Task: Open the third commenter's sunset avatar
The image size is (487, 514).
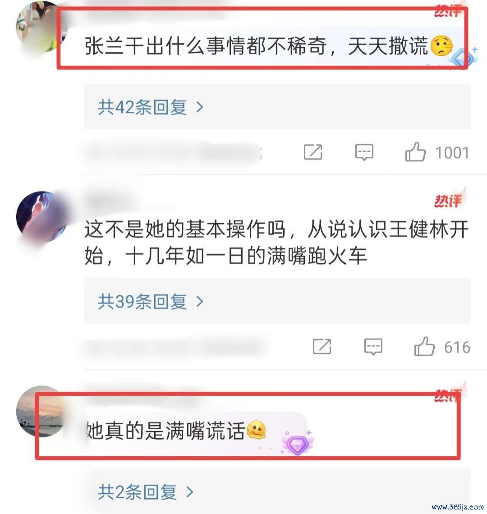Action: [x=41, y=411]
